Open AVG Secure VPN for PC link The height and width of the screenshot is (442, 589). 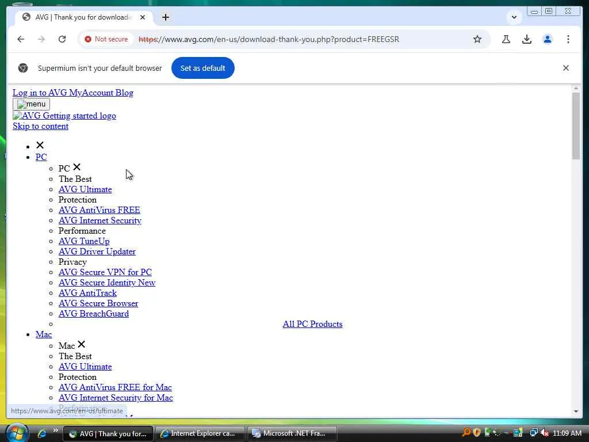coord(105,272)
